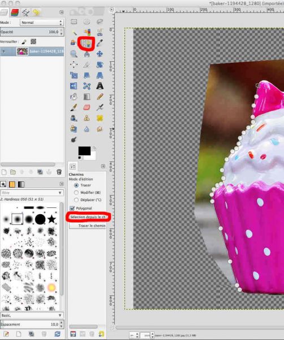The image size is (284, 340).
Task: Open the Basic brush tag dropdown
Action: coord(32,315)
